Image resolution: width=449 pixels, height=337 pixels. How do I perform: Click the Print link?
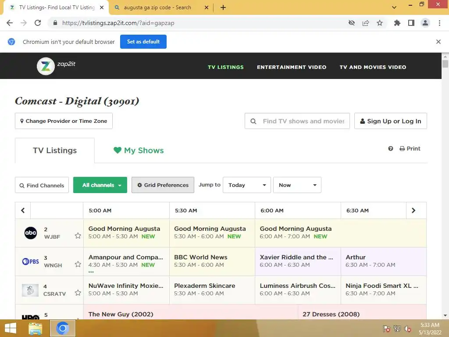pyautogui.click(x=410, y=148)
